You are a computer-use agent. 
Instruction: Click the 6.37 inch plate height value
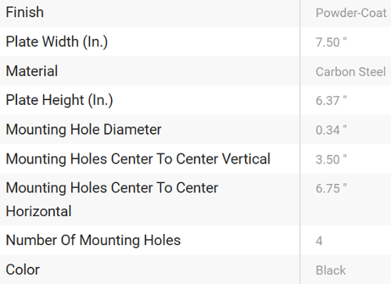(x=331, y=101)
